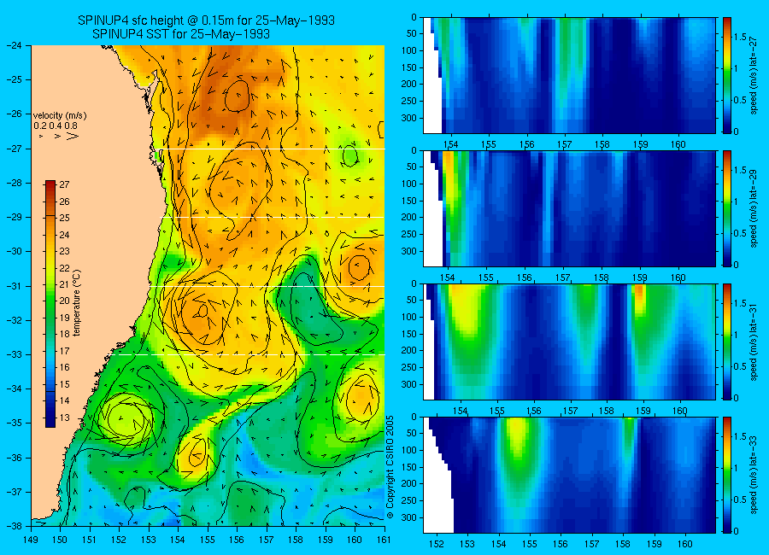Screen dimensions: 769x555
Task: Click the '13' tick on the temperature color bar
Action: click(x=64, y=418)
